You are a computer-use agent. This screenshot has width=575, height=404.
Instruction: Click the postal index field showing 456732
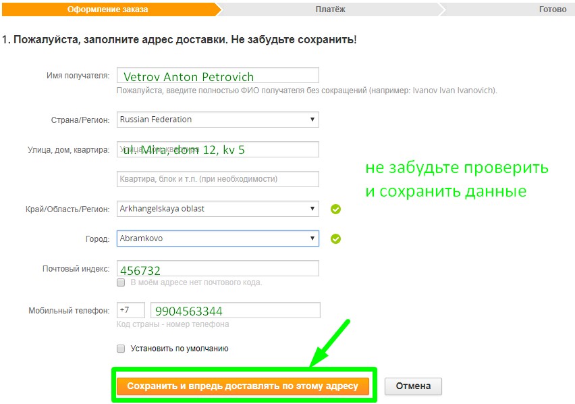tap(217, 268)
